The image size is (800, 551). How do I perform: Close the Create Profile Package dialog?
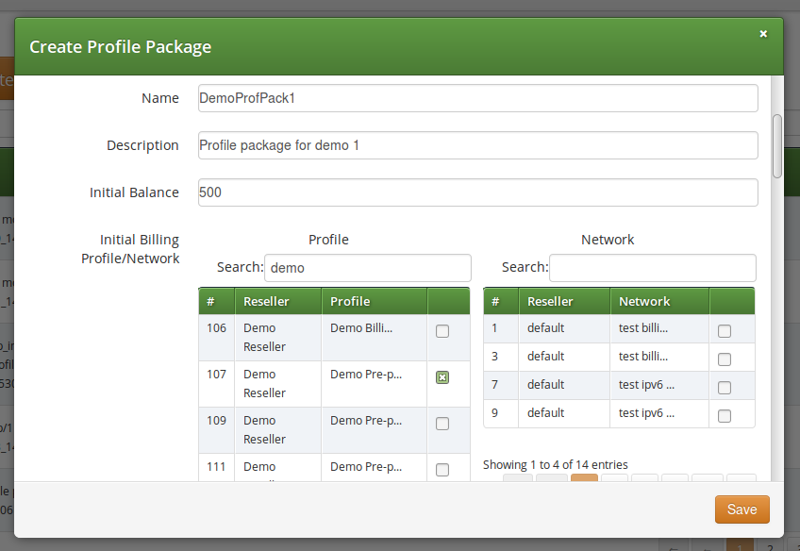pos(763,33)
